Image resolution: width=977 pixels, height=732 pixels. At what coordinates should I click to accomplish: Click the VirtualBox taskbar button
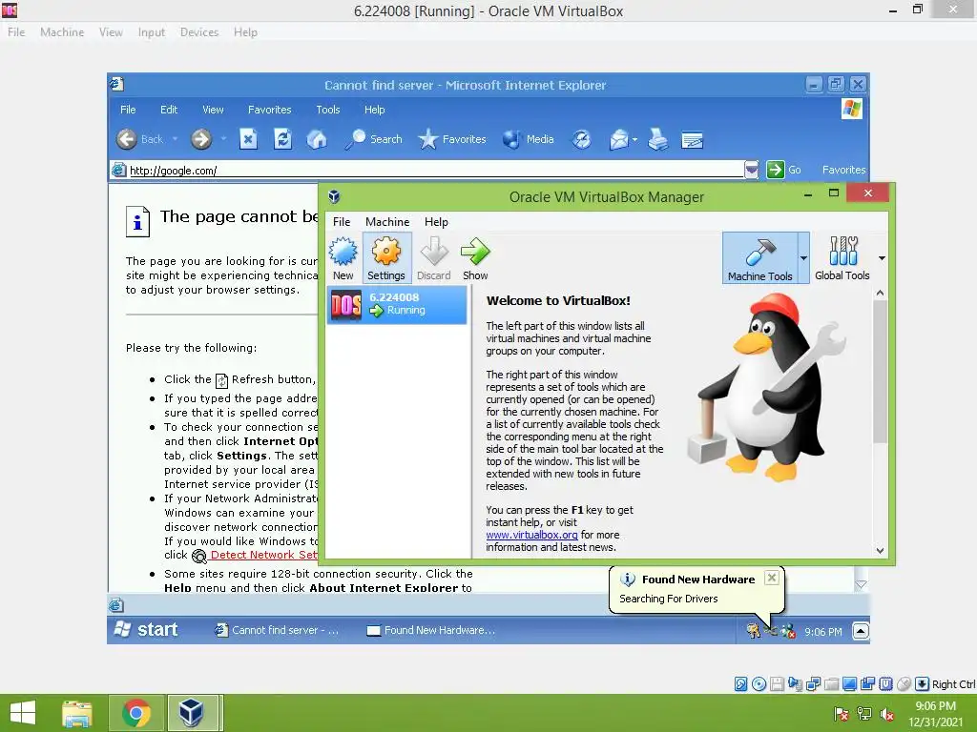(192, 713)
